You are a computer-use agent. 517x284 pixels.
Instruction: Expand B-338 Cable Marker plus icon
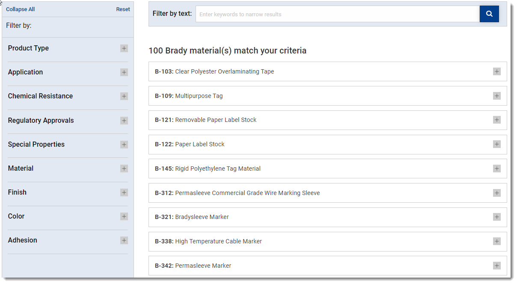click(497, 241)
